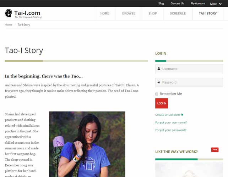
Task: Open the SHOP navigation item
Action: pos(153,13)
